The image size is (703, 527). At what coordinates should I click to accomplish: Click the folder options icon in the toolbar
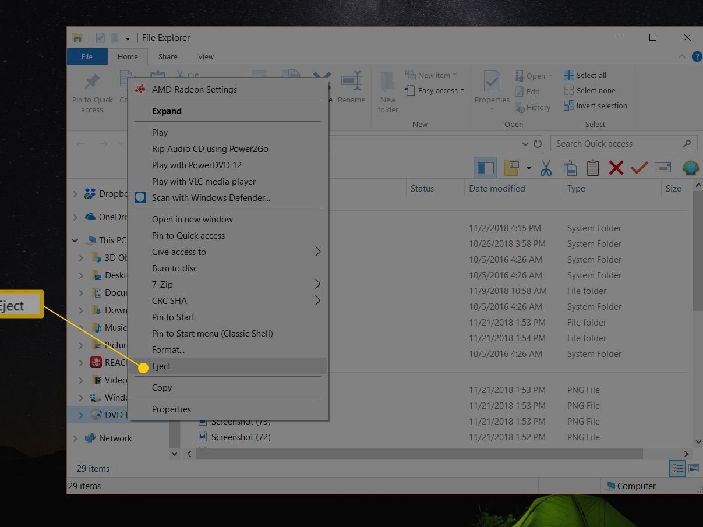tap(511, 168)
